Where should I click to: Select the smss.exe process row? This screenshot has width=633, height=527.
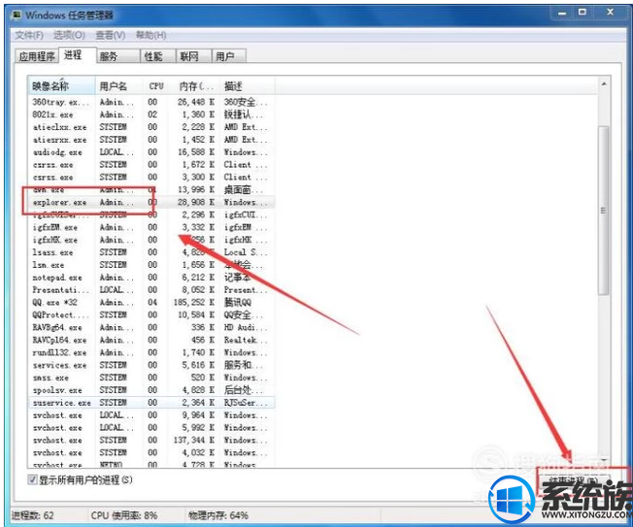point(151,378)
